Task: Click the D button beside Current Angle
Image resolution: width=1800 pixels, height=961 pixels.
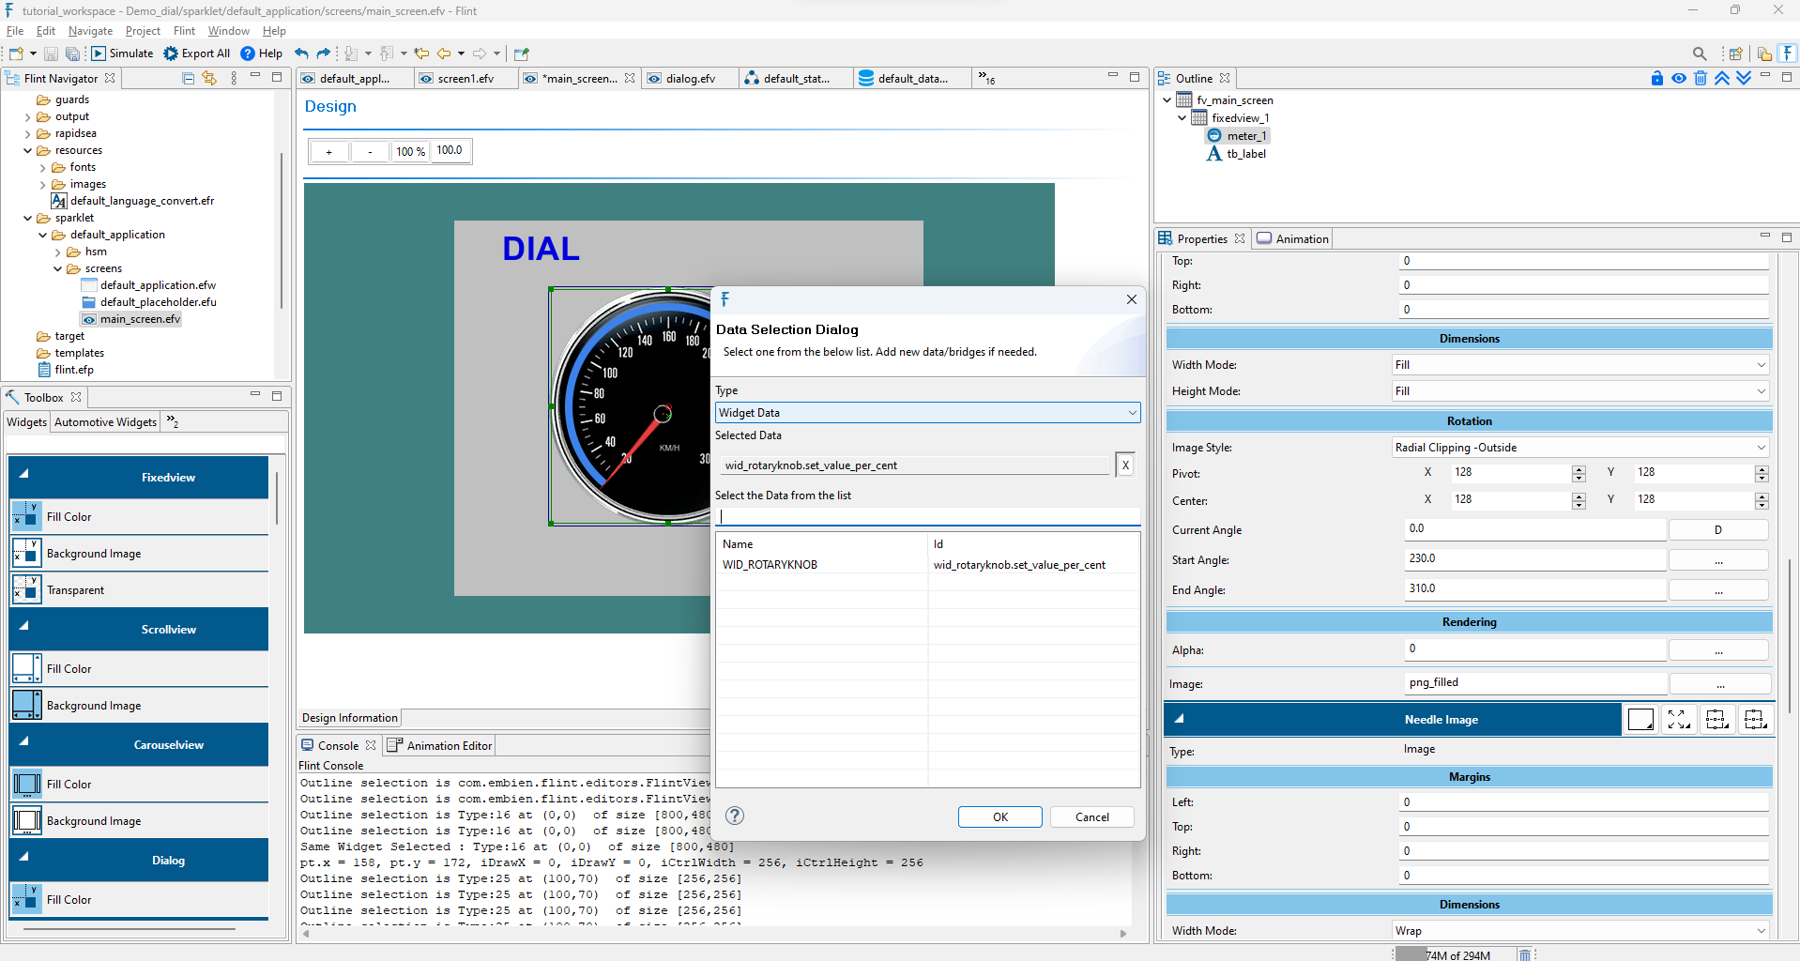Action: point(1718,530)
